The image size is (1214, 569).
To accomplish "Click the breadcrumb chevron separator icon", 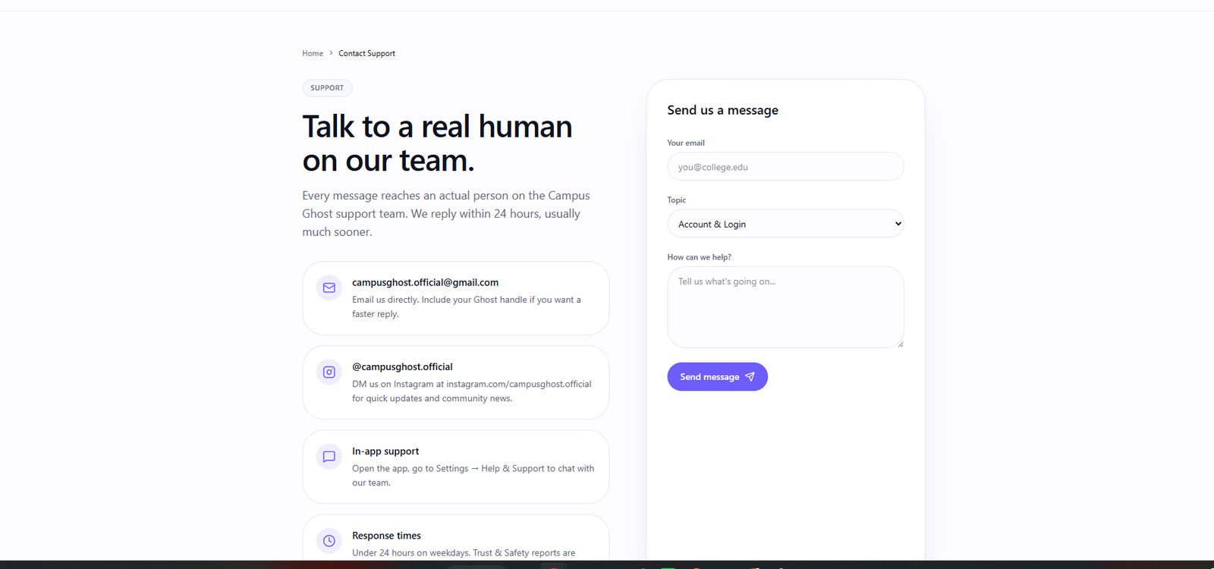I will coord(331,53).
